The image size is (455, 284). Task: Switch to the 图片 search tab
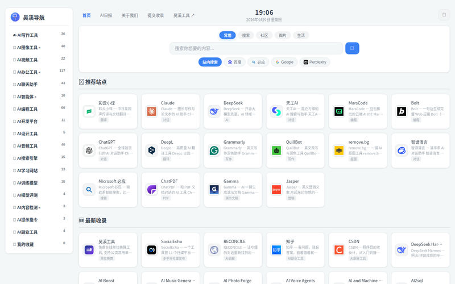[282, 35]
